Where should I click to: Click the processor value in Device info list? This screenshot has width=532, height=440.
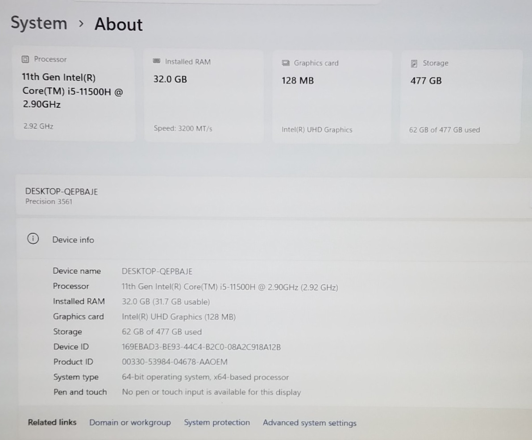click(230, 287)
